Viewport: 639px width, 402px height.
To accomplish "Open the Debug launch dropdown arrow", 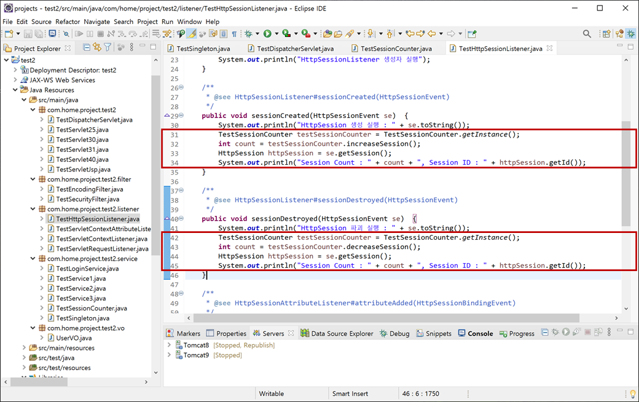I will pyautogui.click(x=257, y=34).
